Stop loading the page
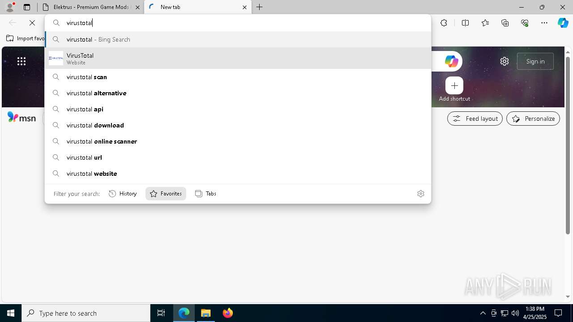Image resolution: width=573 pixels, height=322 pixels. pyautogui.click(x=32, y=23)
